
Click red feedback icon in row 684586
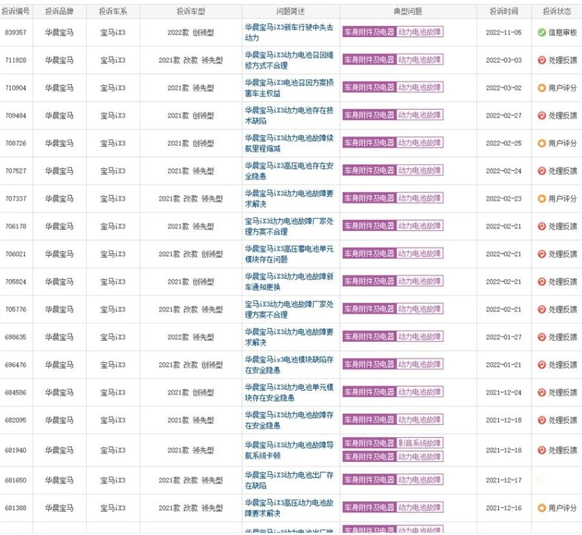[542, 392]
